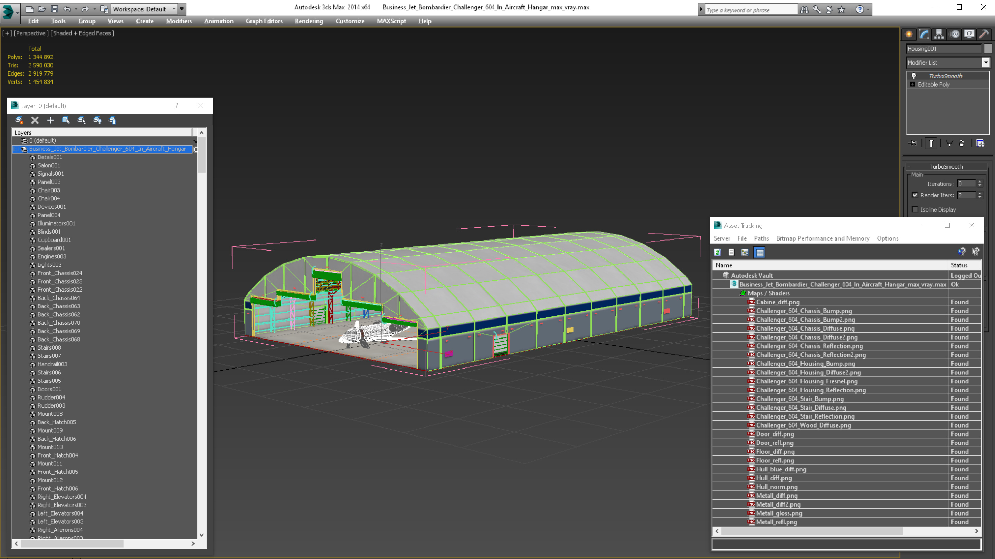This screenshot has height=559, width=995.
Task: Open the Help icon dropdown arrow
Action: click(868, 10)
